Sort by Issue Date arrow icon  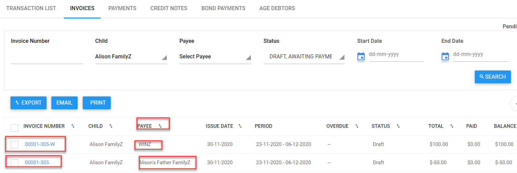240,126
